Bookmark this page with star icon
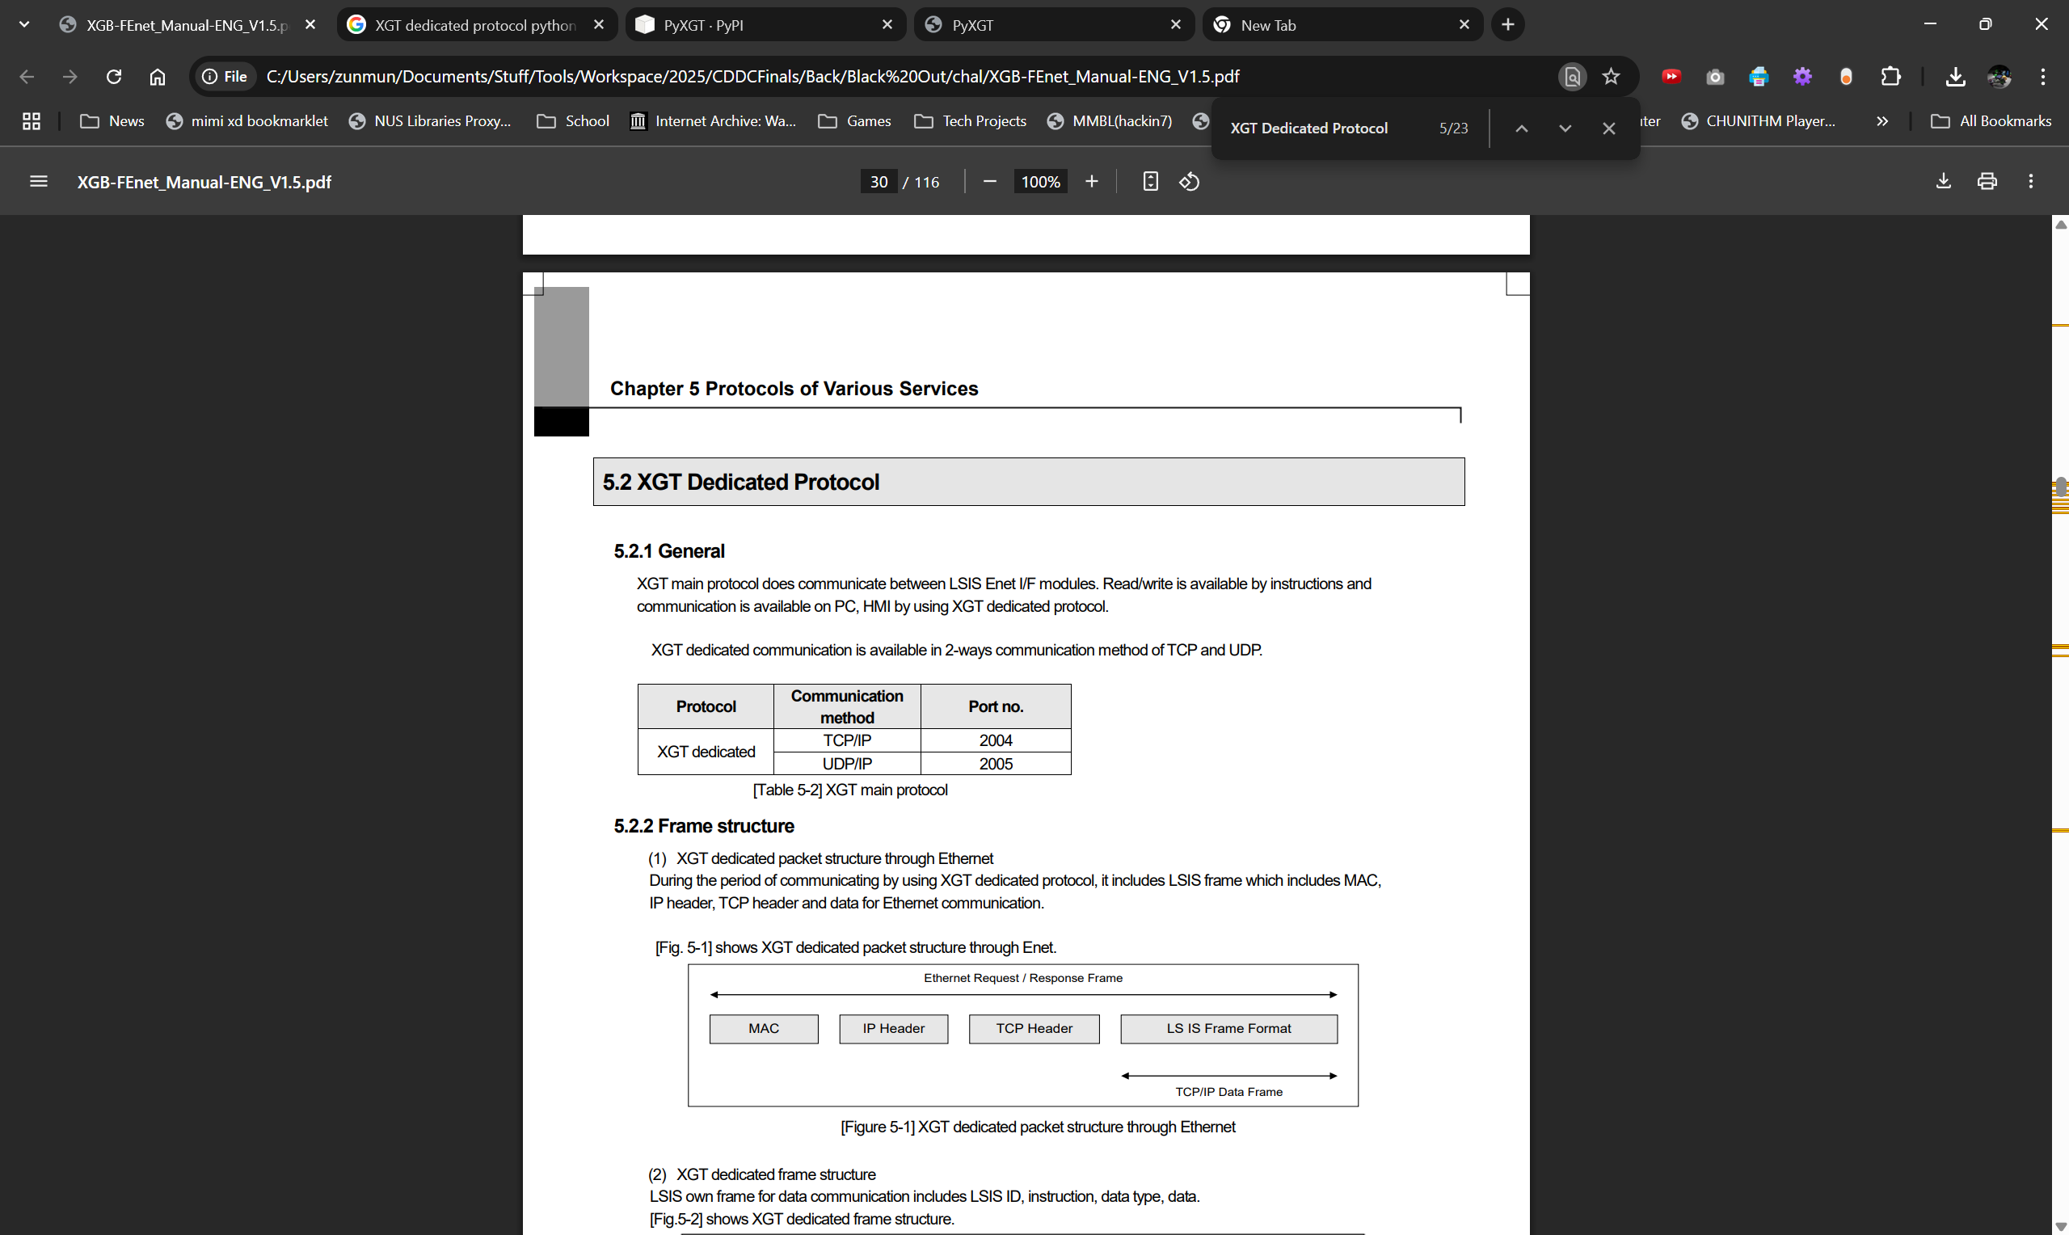Screen dimensions: 2069x1235 pos(1611,77)
